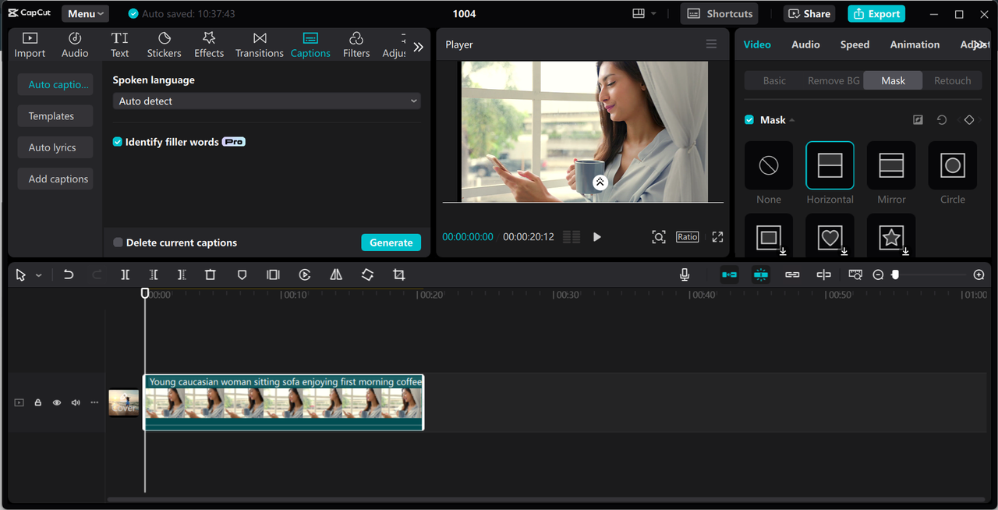The width and height of the screenshot is (998, 510).
Task: Enable Delete current captions checkbox
Action: (118, 243)
